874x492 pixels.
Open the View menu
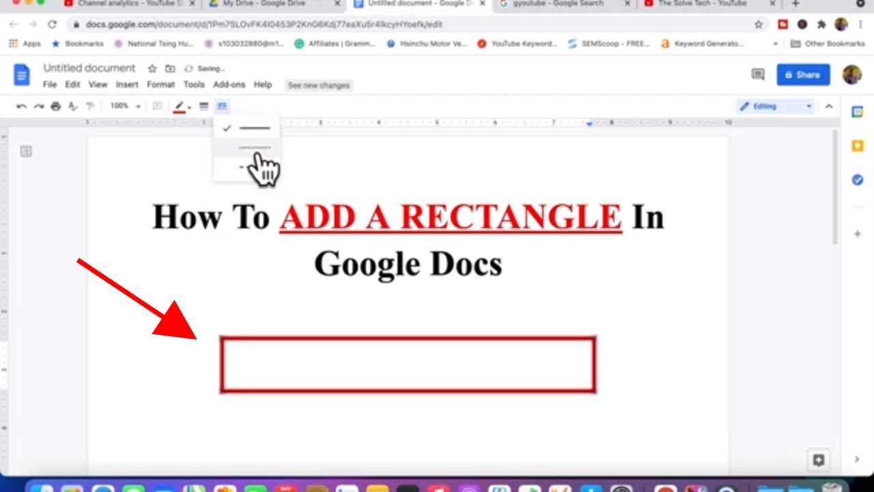pos(98,85)
